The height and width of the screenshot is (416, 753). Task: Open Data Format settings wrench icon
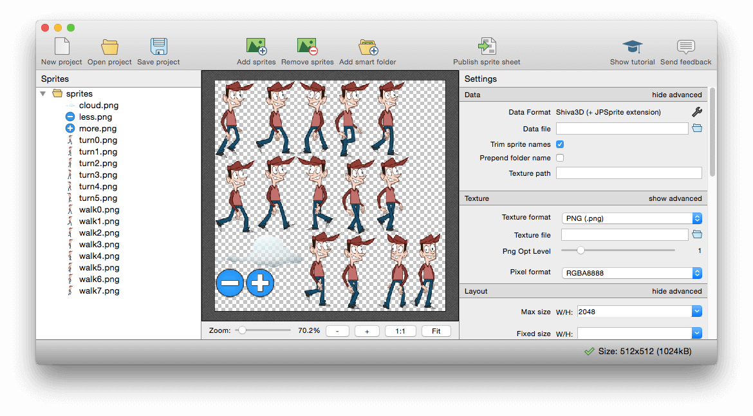coord(696,112)
